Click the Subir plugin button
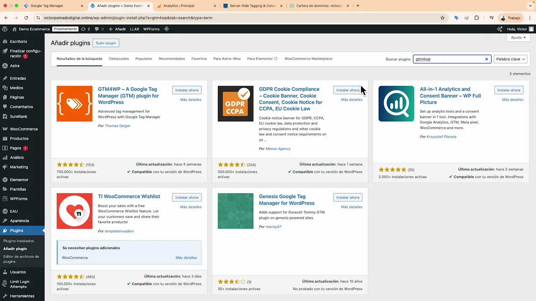The image size is (536, 301). point(106,43)
